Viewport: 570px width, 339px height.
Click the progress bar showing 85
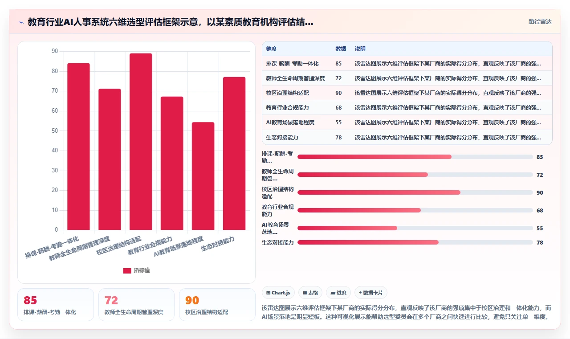[415, 157]
